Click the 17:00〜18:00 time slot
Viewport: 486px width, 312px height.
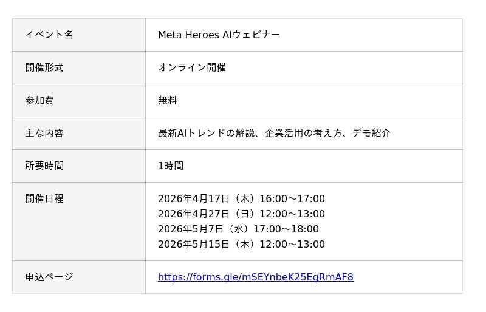pos(286,229)
